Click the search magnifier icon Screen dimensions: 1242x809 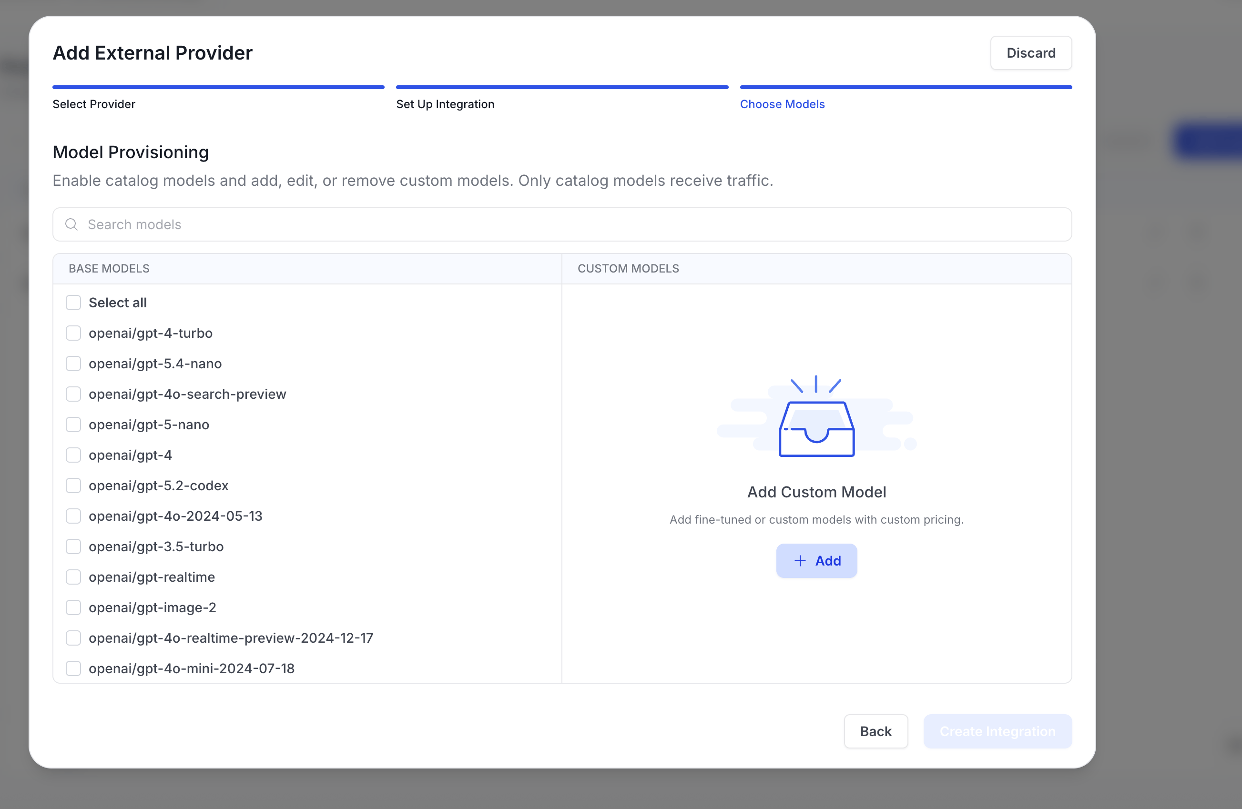(71, 224)
